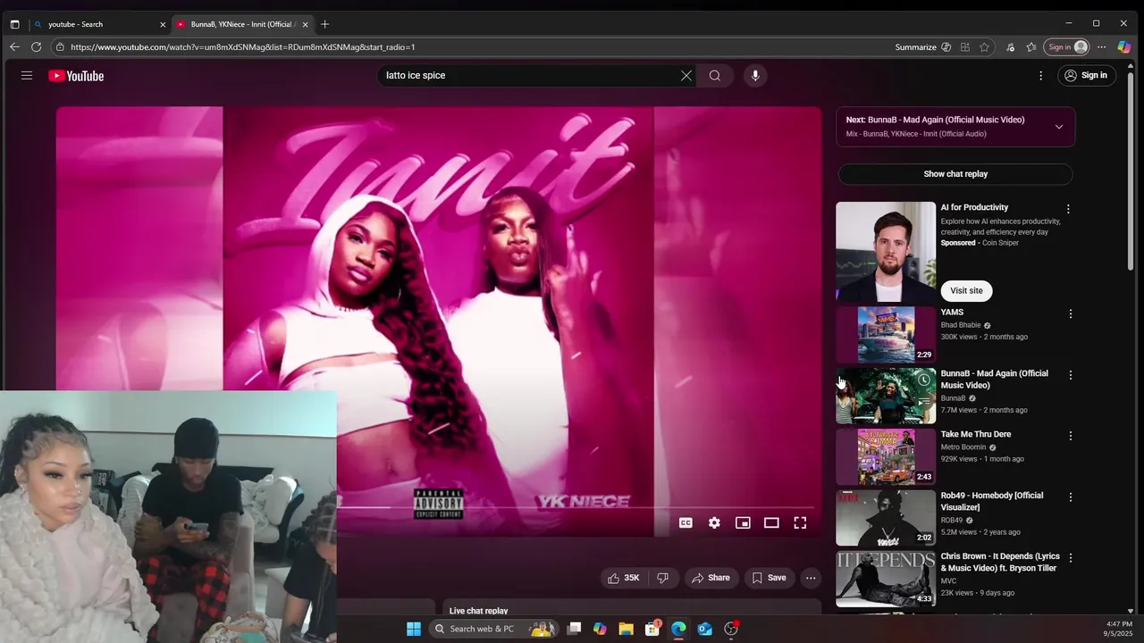Start voice search with microphone icon

coord(755,76)
